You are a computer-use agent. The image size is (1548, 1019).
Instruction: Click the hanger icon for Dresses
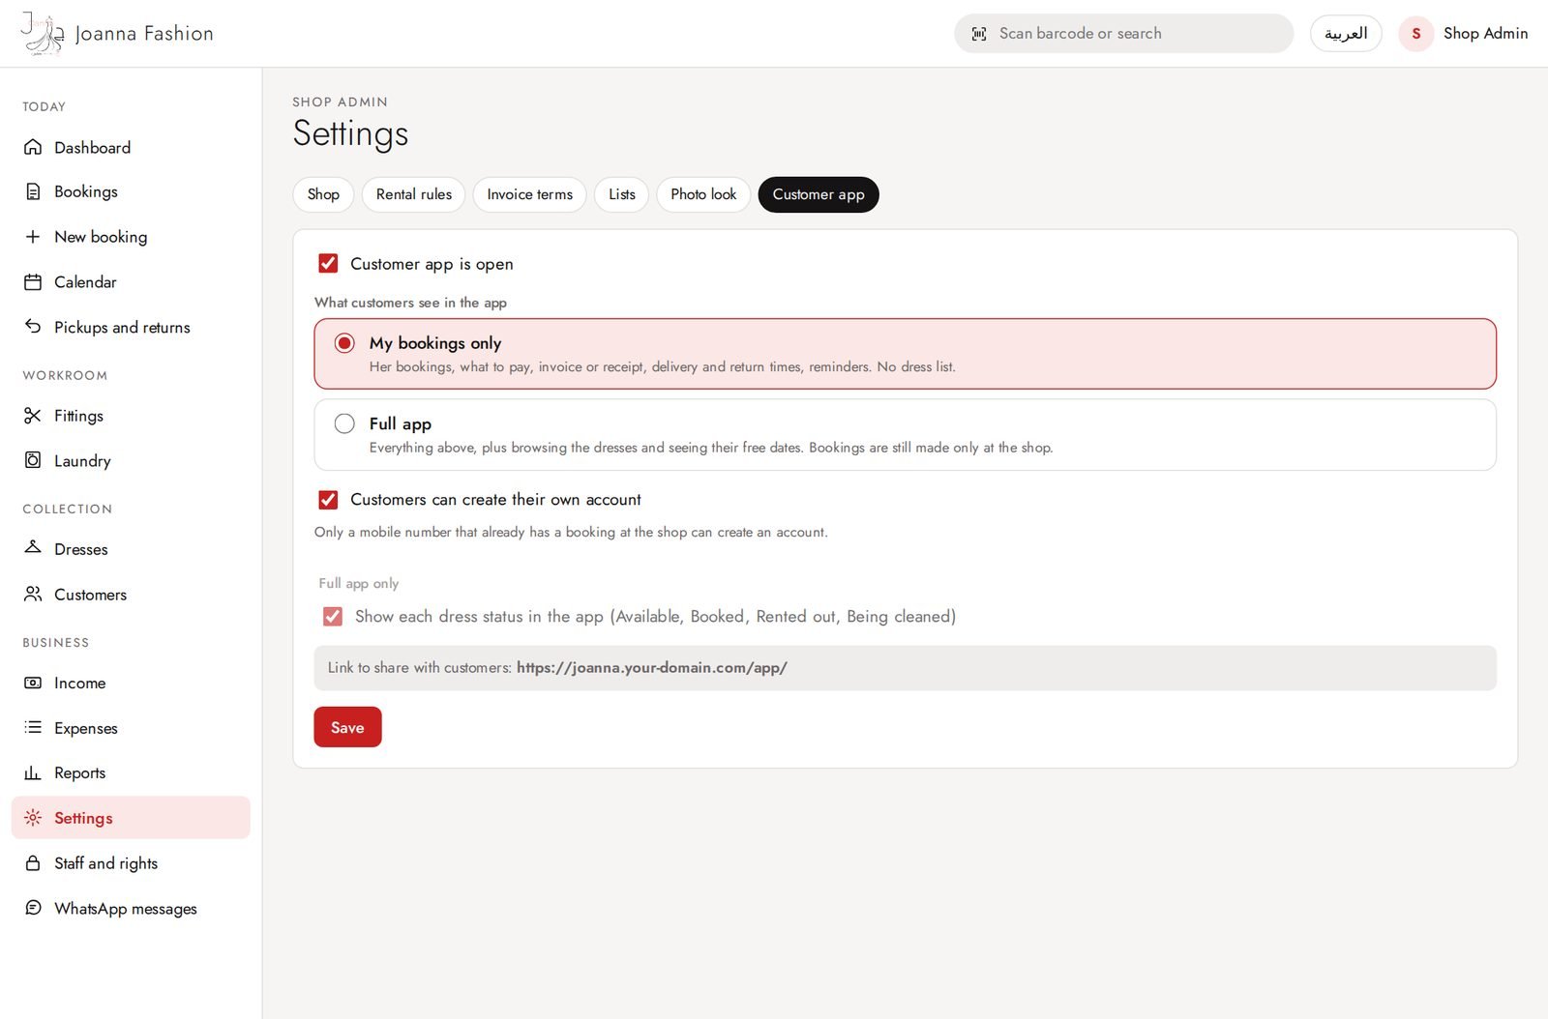33,548
